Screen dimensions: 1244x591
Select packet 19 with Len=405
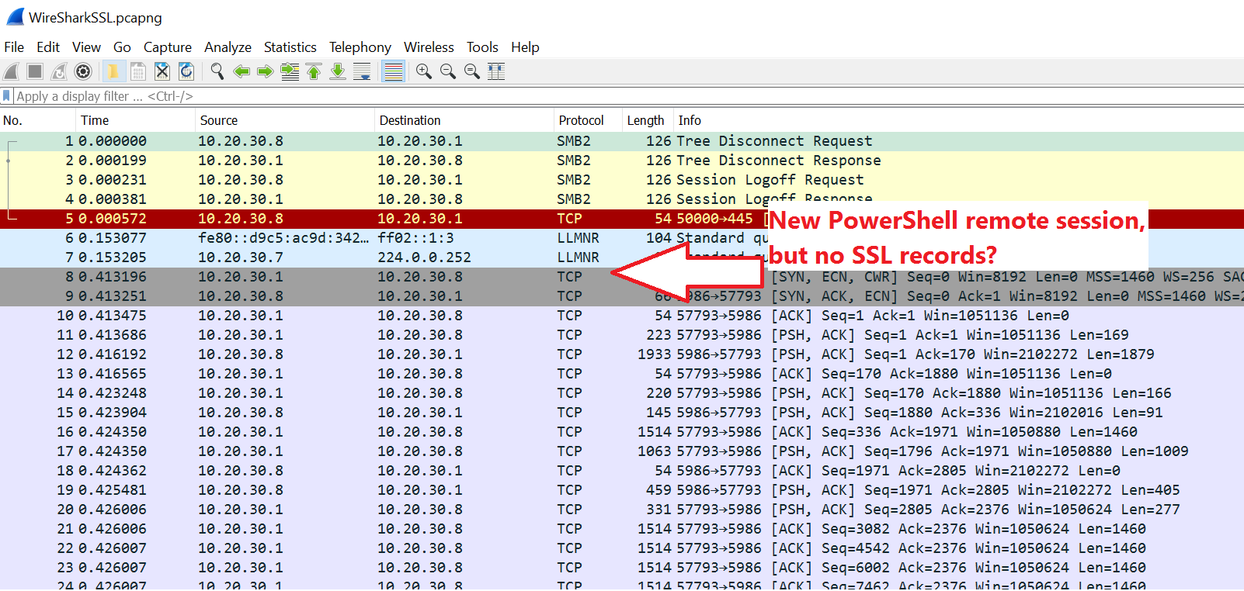[622, 490]
